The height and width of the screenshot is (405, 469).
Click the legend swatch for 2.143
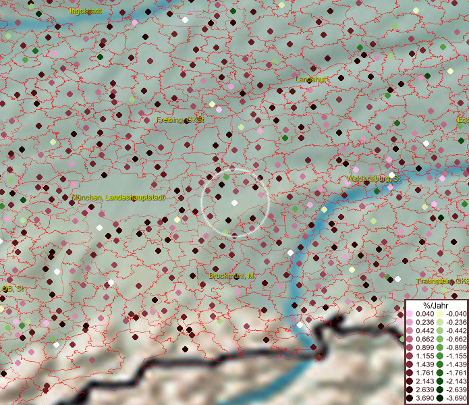410,381
